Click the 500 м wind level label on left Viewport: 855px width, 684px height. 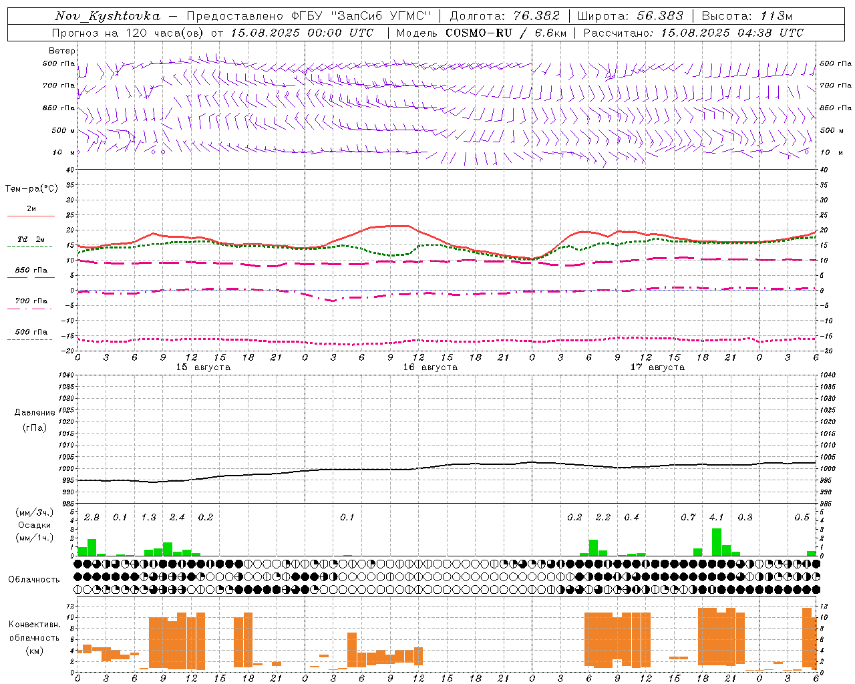63,130
